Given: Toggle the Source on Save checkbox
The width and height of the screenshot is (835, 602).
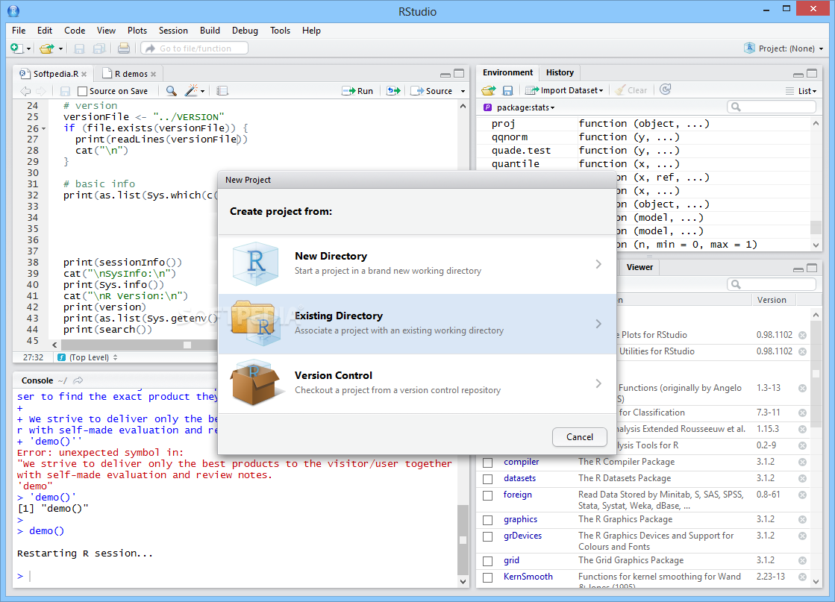Looking at the screenshot, I should pos(83,91).
